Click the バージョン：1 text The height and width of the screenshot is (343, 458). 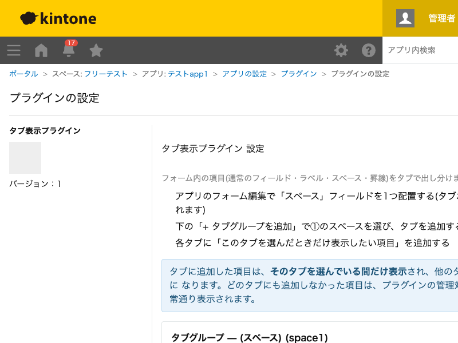click(35, 184)
